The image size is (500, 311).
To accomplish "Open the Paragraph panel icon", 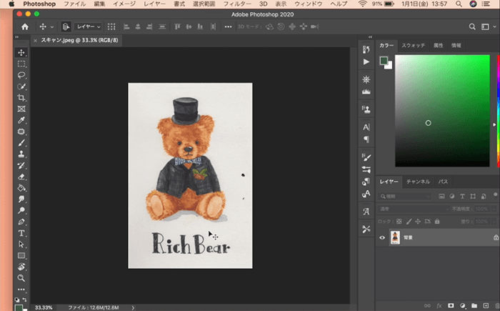I will (x=366, y=139).
